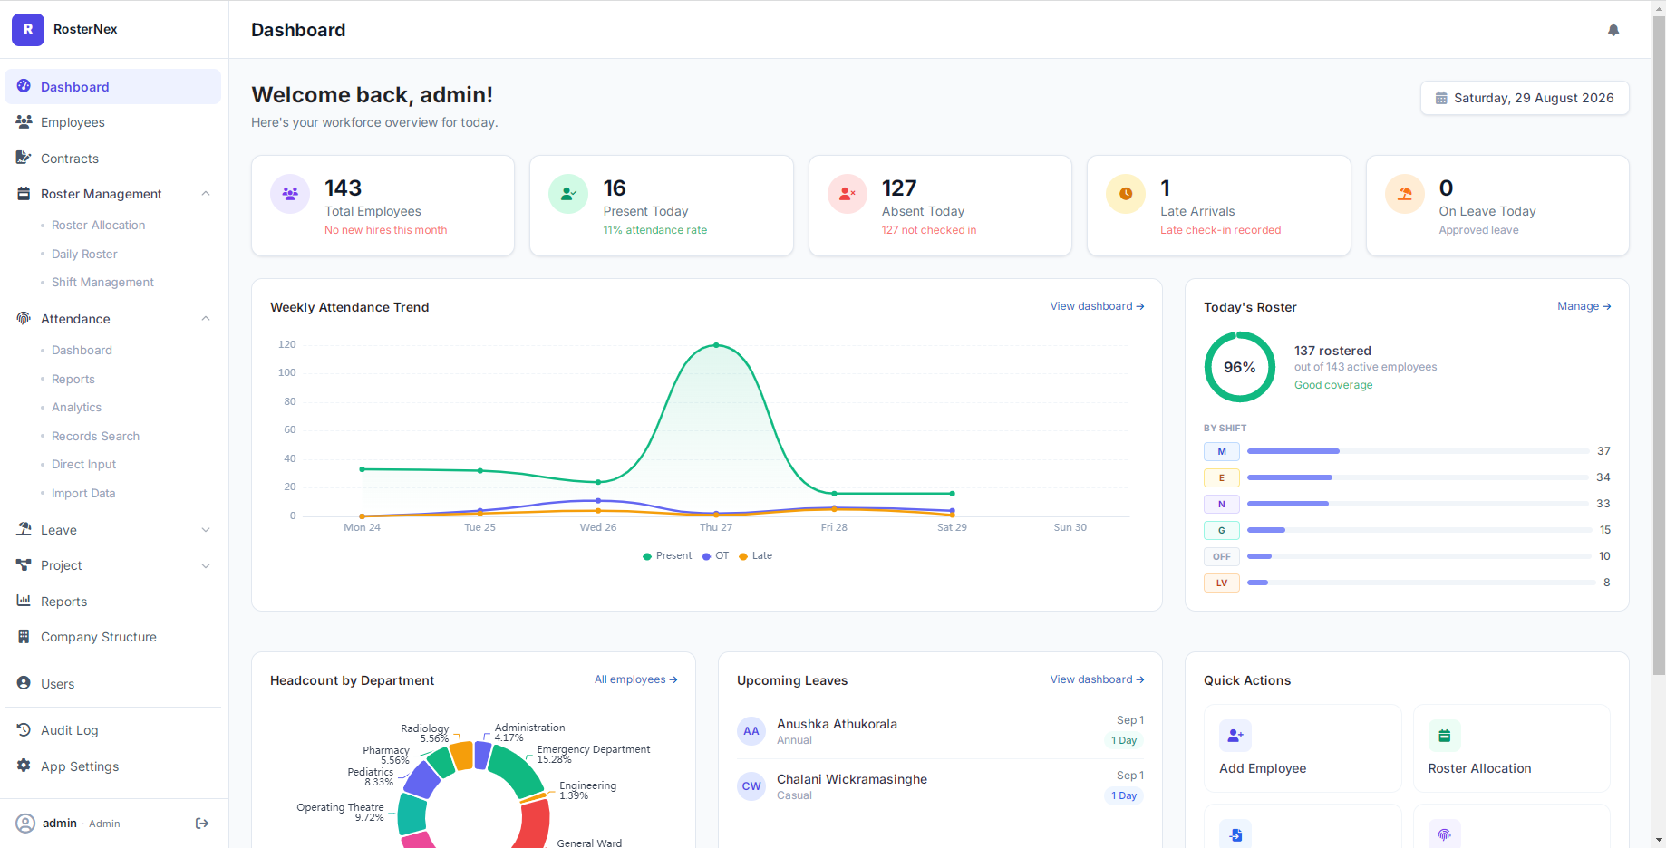This screenshot has height=848, width=1666.
Task: Click the Total Employees card icon
Action: point(290,193)
